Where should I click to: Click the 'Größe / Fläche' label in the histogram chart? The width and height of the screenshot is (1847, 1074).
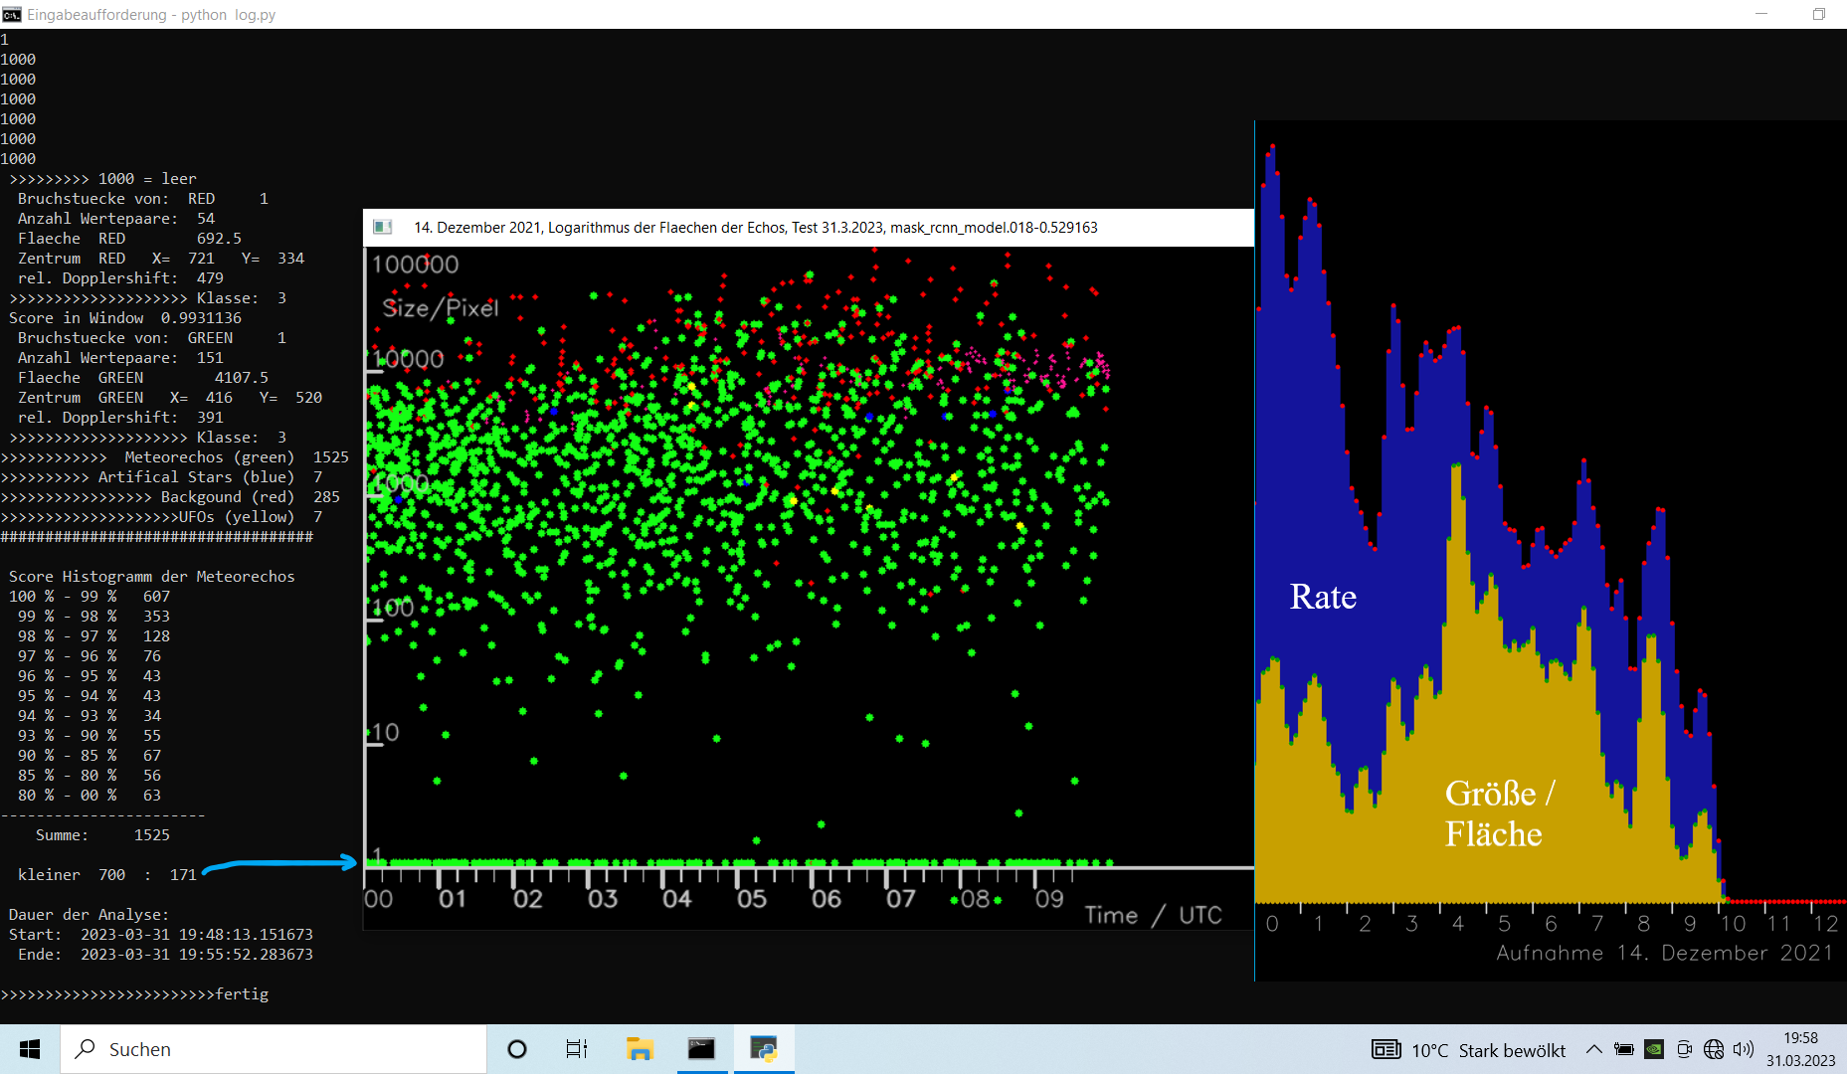coord(1500,813)
